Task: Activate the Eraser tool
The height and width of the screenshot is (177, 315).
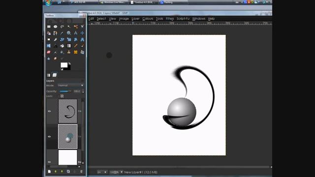Action: pyautogui.click(x=49, y=53)
